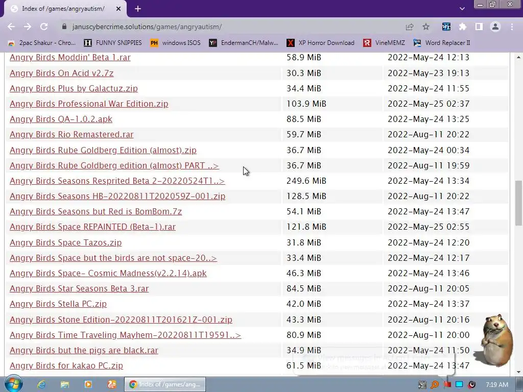
Task: Click the page scroll-down arrow
Action: [x=518, y=372]
